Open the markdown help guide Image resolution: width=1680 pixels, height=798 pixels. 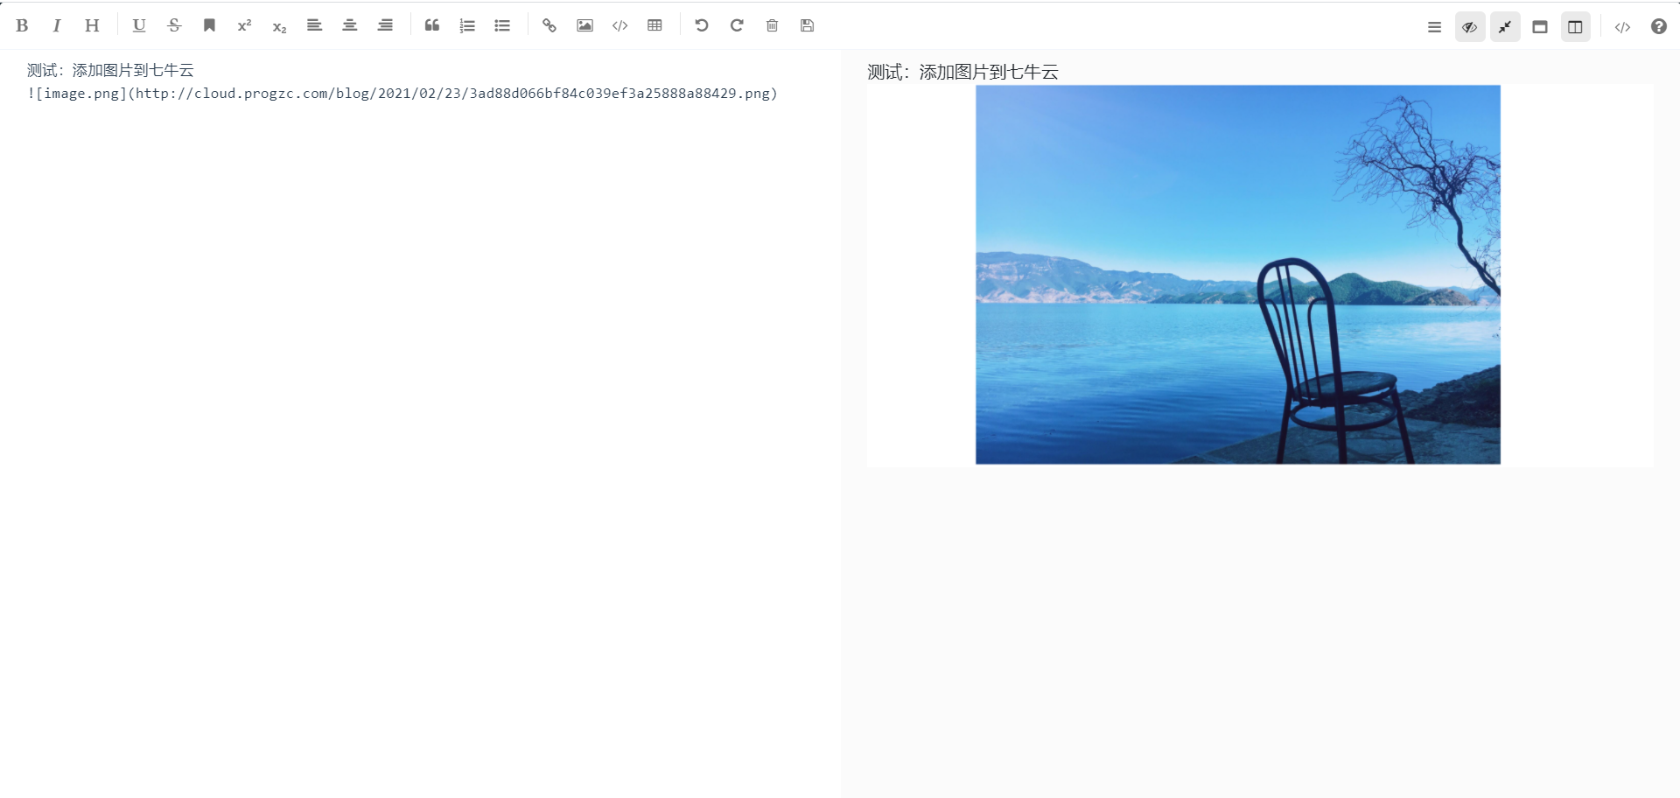[x=1658, y=27]
